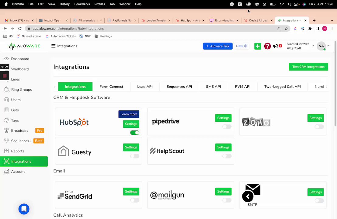Viewport: 337px width, 219px height.
Task: Open the red help question-mark icon
Action: pyautogui.click(x=267, y=46)
